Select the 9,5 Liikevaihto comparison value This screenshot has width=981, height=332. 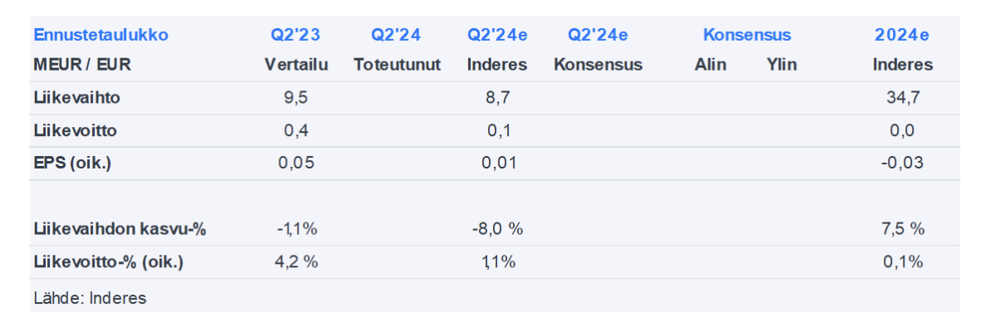tap(295, 97)
